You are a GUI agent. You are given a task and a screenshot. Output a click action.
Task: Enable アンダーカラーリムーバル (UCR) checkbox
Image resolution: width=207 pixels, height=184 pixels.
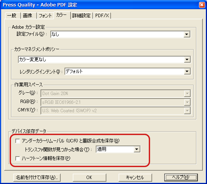click(18, 141)
